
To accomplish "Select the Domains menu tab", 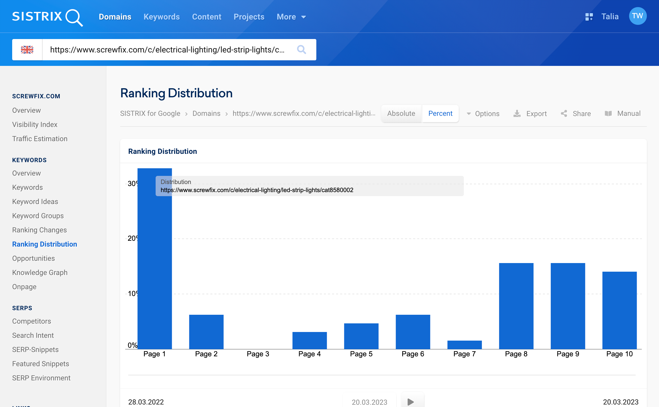I will click(115, 17).
